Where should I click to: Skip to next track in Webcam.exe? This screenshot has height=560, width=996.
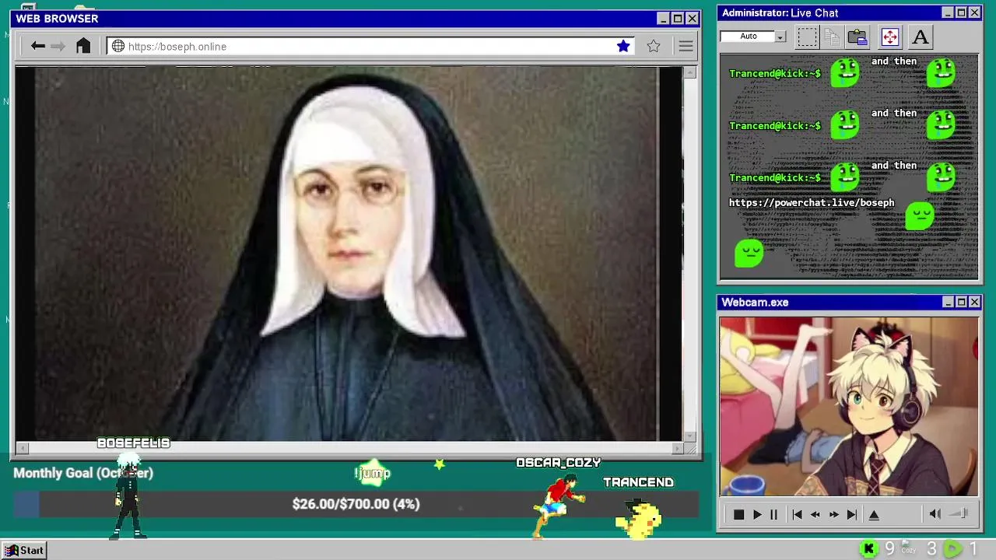pos(851,514)
